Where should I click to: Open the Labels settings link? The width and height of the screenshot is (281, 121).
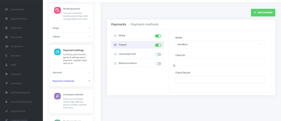click(x=56, y=36)
